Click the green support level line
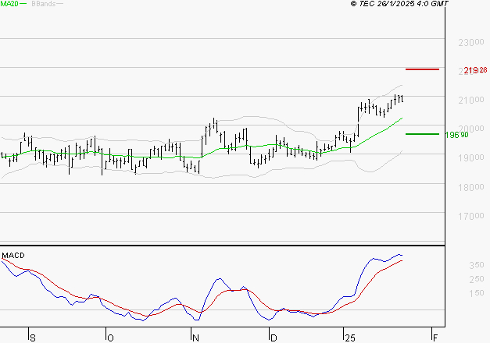 pyautogui.click(x=422, y=134)
